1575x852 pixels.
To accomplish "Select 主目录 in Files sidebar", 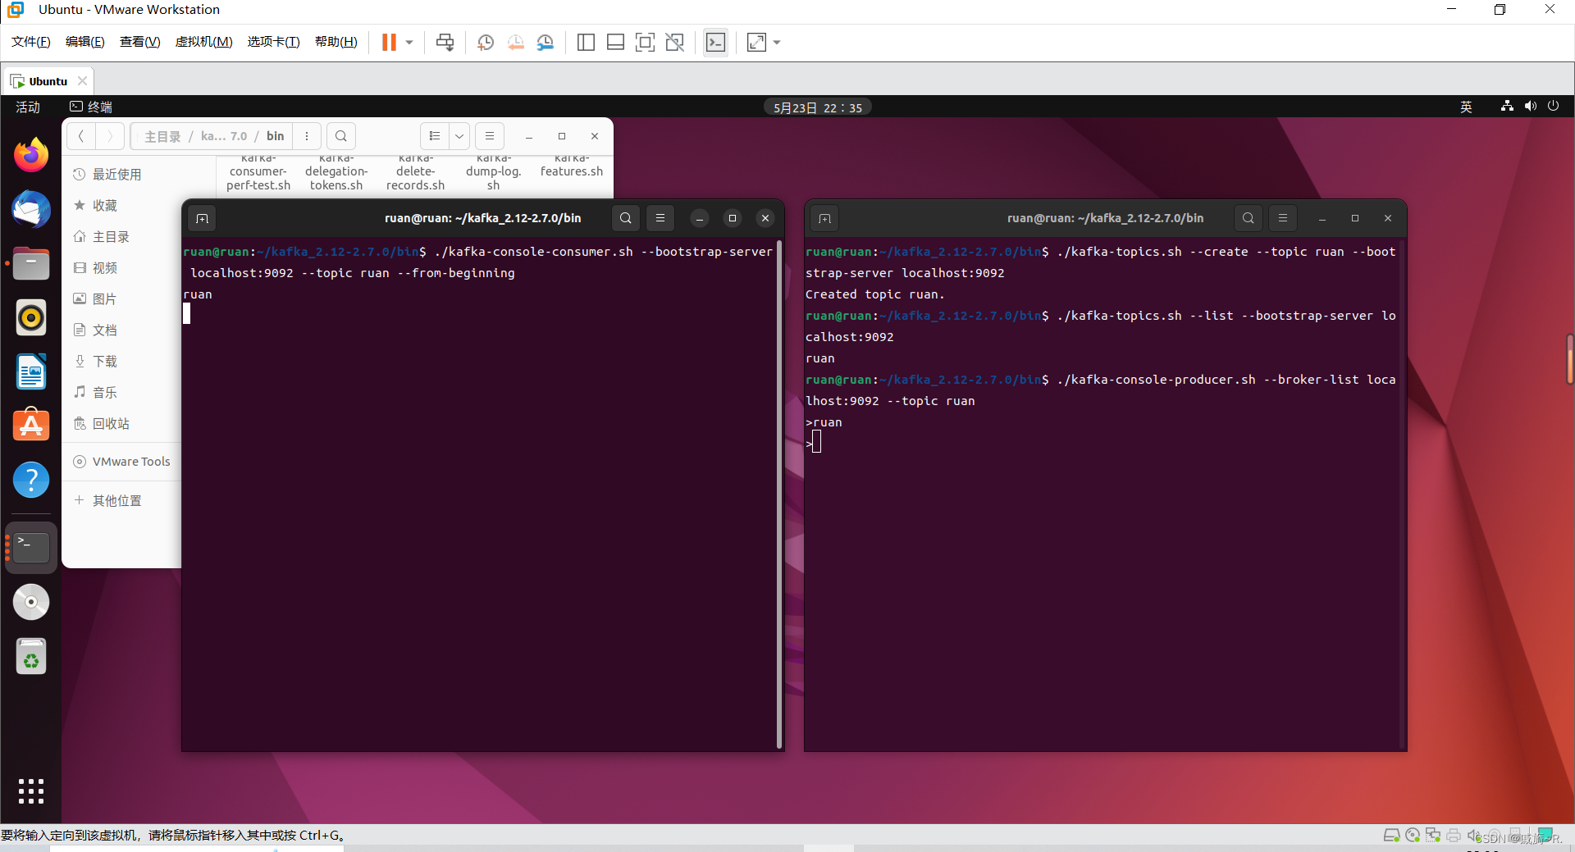I will 111,236.
